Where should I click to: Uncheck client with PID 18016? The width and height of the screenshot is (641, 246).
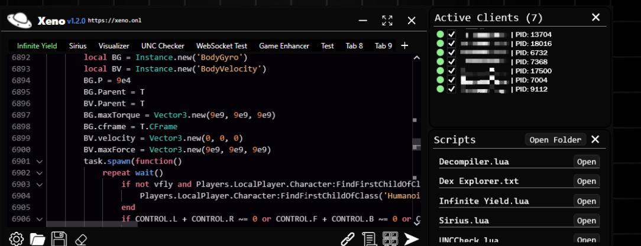pyautogui.click(x=451, y=43)
